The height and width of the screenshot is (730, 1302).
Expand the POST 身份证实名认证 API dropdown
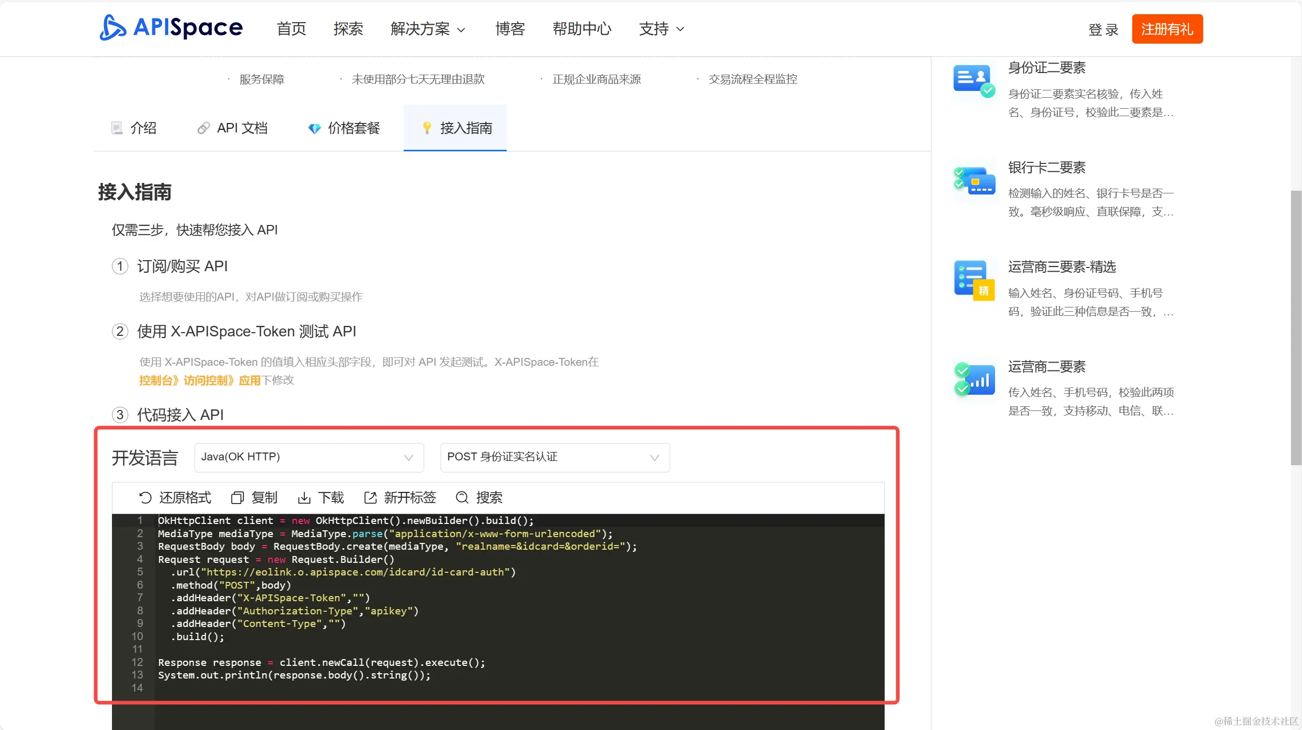coord(555,457)
